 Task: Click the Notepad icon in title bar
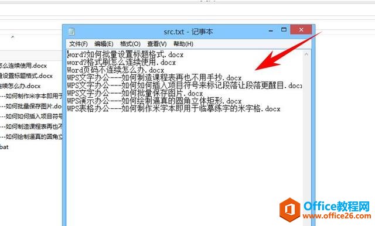click(71, 32)
